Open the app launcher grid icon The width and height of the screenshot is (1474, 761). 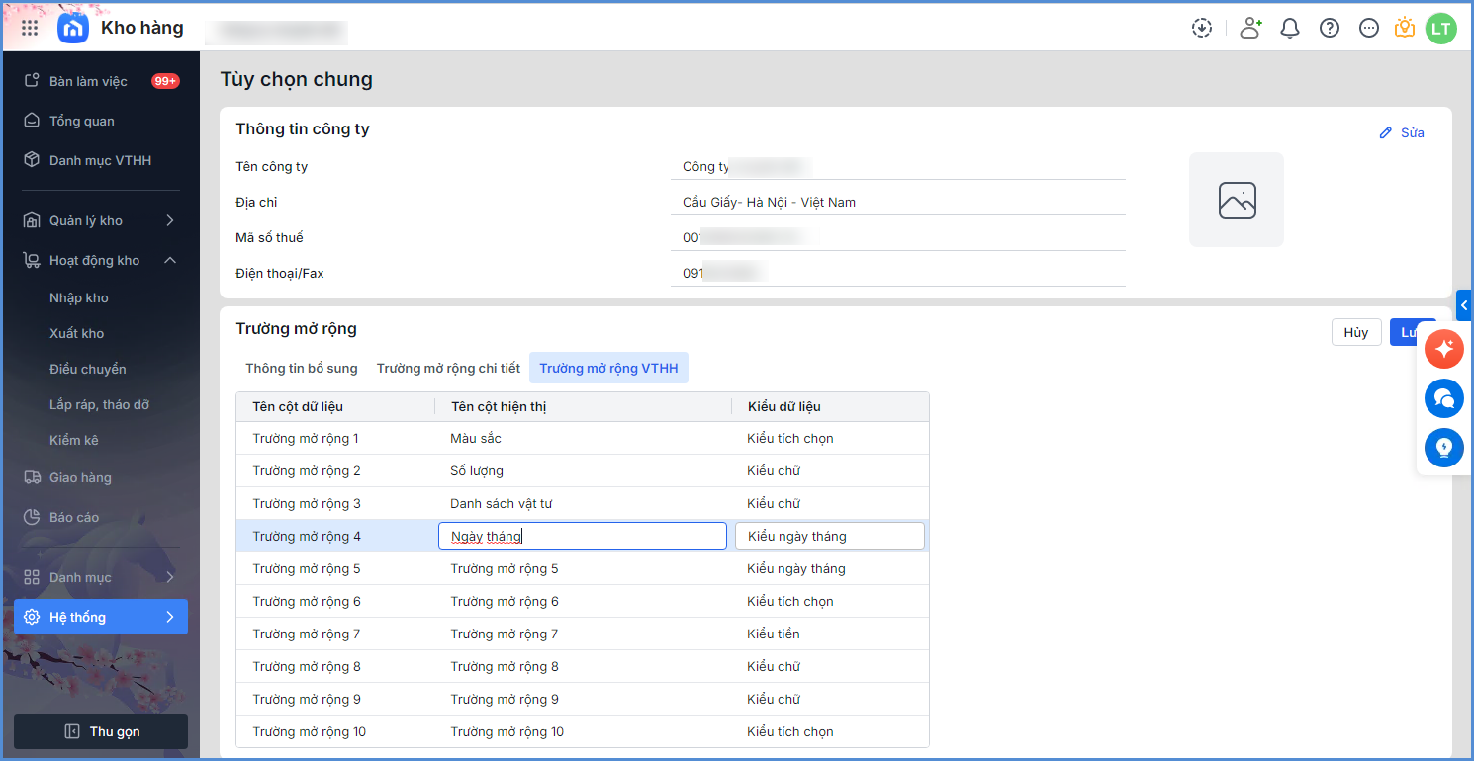pos(30,28)
